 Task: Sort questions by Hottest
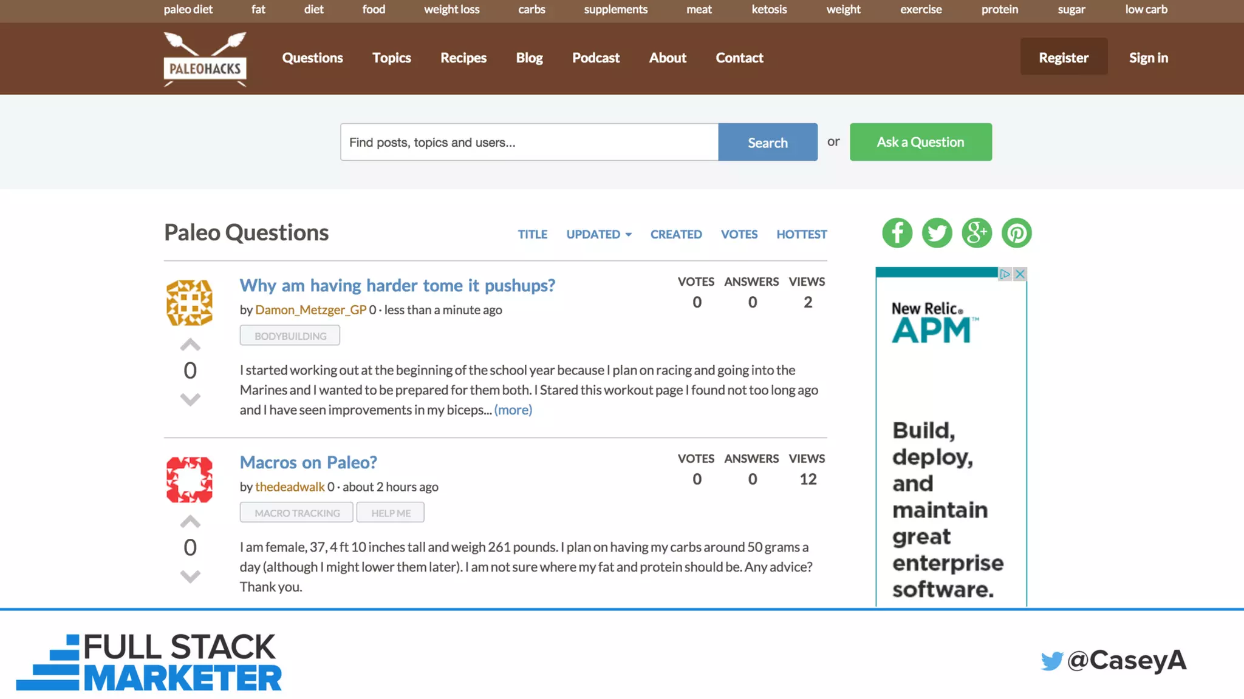point(801,234)
